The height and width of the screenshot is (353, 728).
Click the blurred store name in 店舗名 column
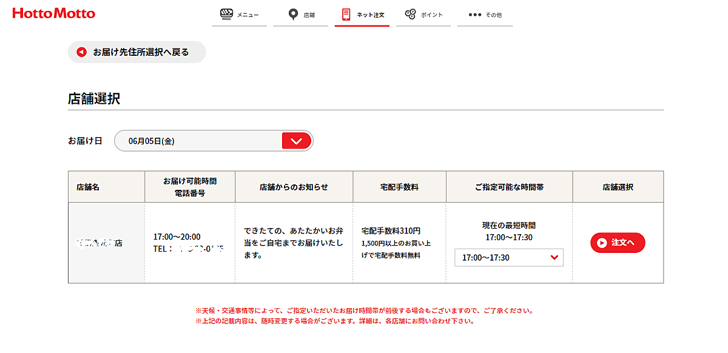tap(99, 243)
